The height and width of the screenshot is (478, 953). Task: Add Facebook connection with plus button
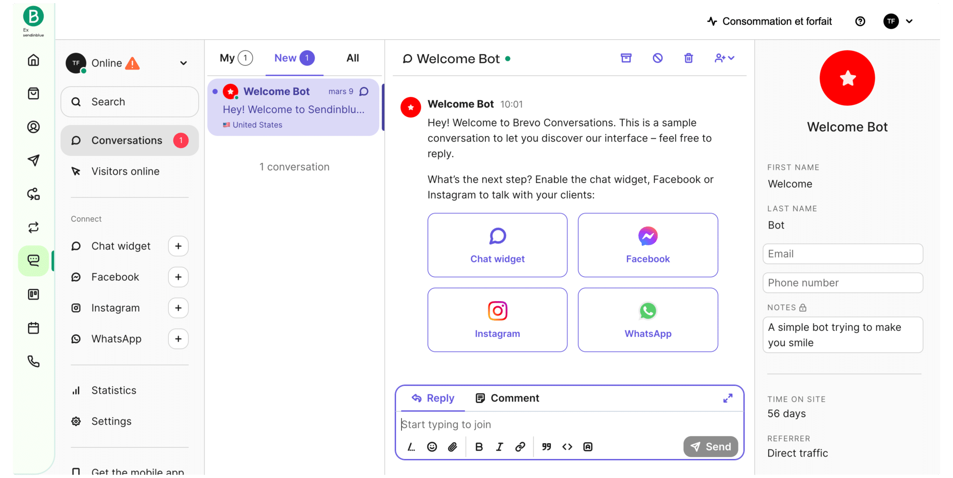[x=178, y=277]
